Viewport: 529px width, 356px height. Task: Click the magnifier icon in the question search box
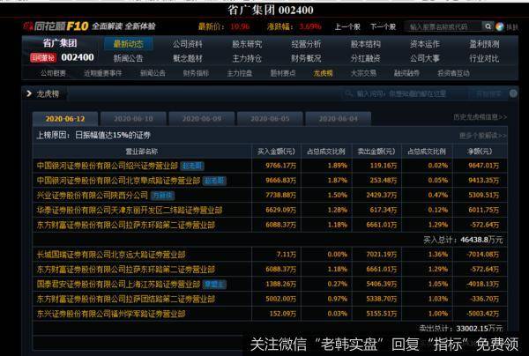[x=349, y=93]
